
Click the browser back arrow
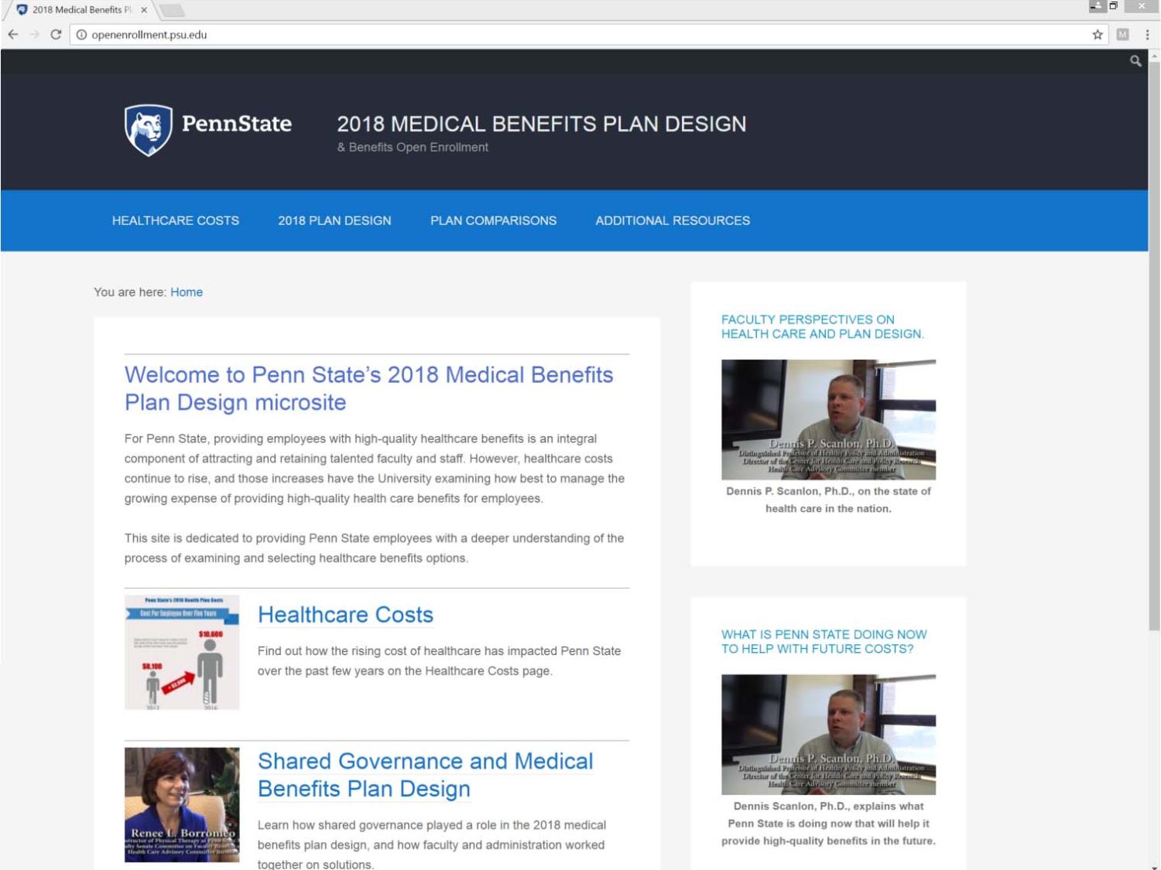coord(12,35)
